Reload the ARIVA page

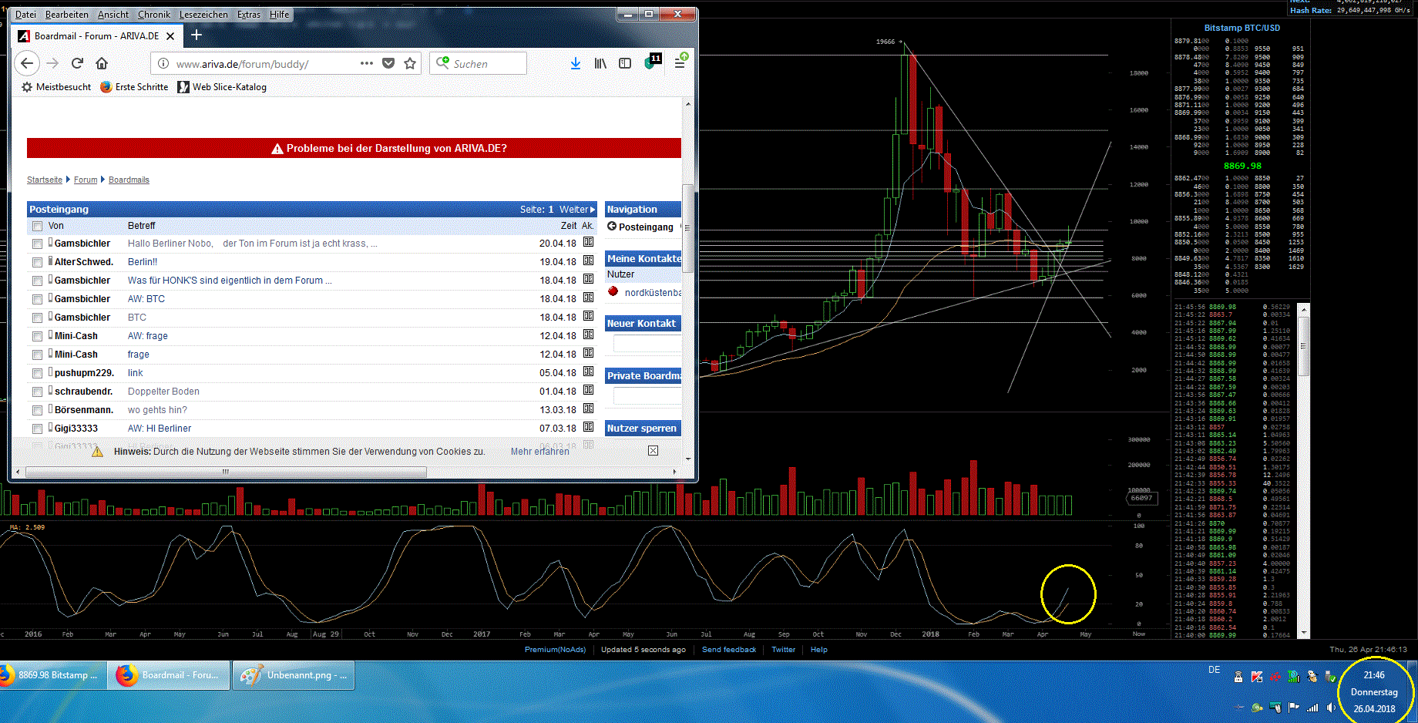click(x=77, y=63)
